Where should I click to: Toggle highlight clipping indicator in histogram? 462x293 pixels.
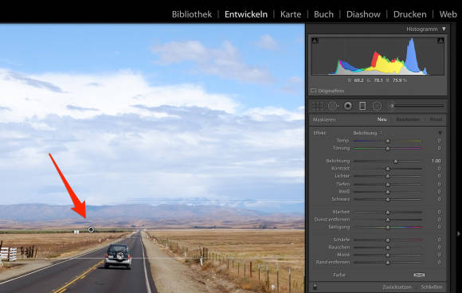pos(440,41)
